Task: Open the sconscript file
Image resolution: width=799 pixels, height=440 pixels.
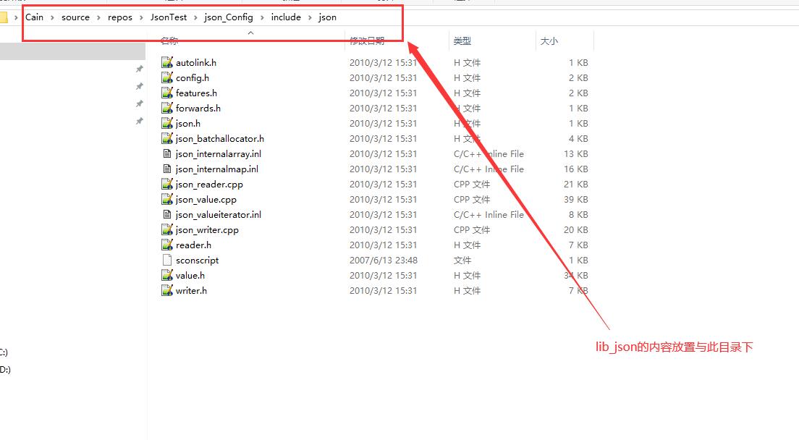Action: (193, 260)
